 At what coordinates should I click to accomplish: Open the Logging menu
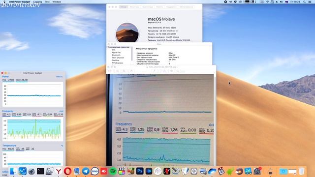(x=37, y=2)
